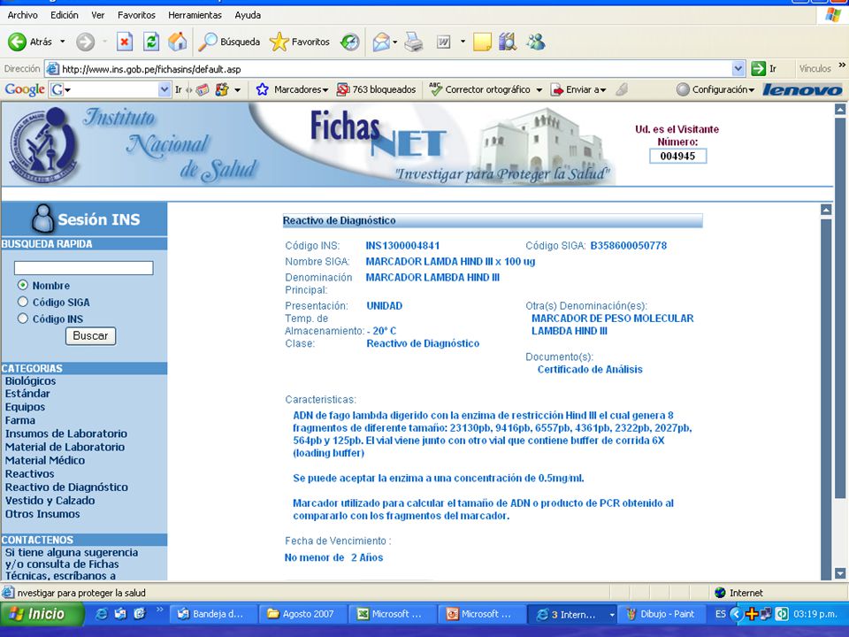Screen dimensions: 849x637
Task: Click the 763 bloqueados popup blocker
Action: coord(377,89)
